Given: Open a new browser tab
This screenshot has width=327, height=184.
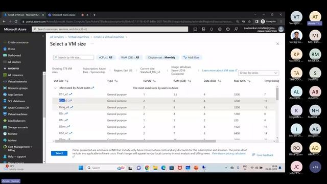Looking at the screenshot, I should 94,15.
